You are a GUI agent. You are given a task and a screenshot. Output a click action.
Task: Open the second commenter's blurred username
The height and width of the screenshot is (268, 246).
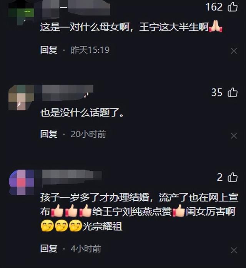[x=68, y=92]
